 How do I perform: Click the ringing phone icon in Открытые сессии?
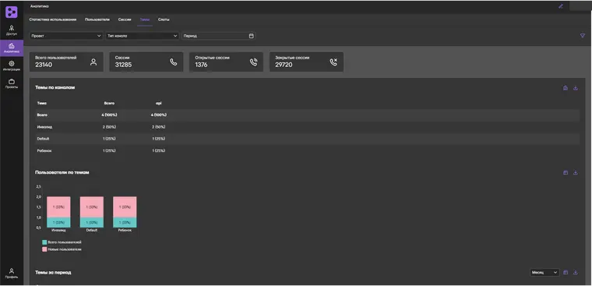click(x=253, y=62)
